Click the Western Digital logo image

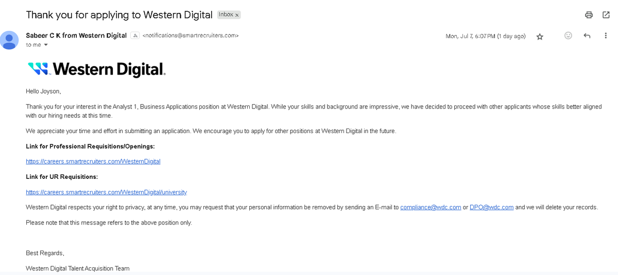point(96,69)
